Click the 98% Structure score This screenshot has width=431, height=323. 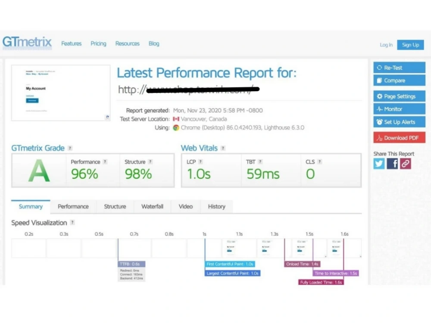138,174
